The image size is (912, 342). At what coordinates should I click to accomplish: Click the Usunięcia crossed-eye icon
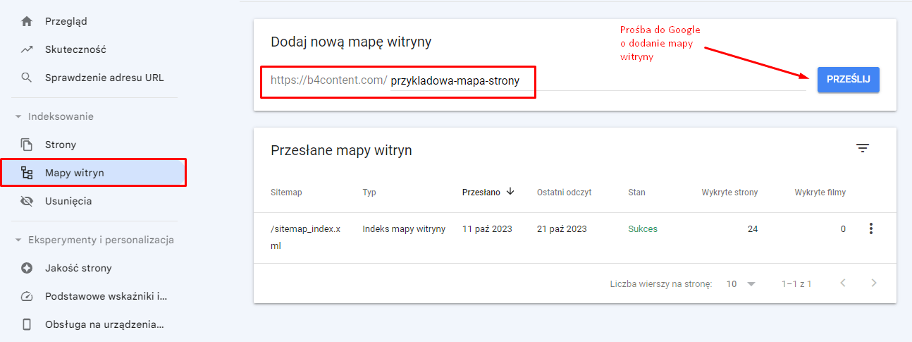click(27, 201)
